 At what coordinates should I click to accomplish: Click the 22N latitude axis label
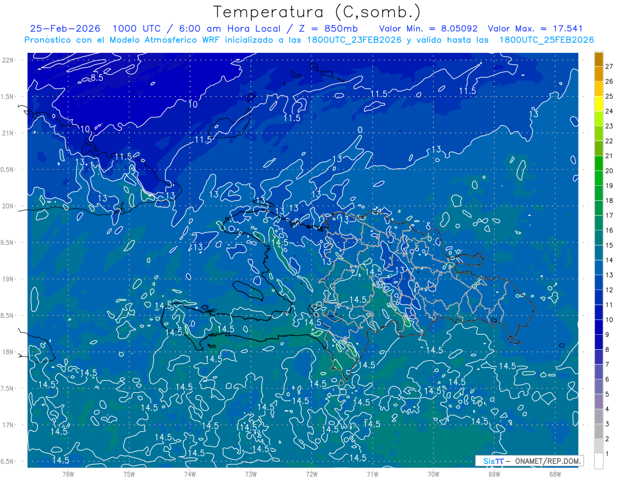[8, 60]
